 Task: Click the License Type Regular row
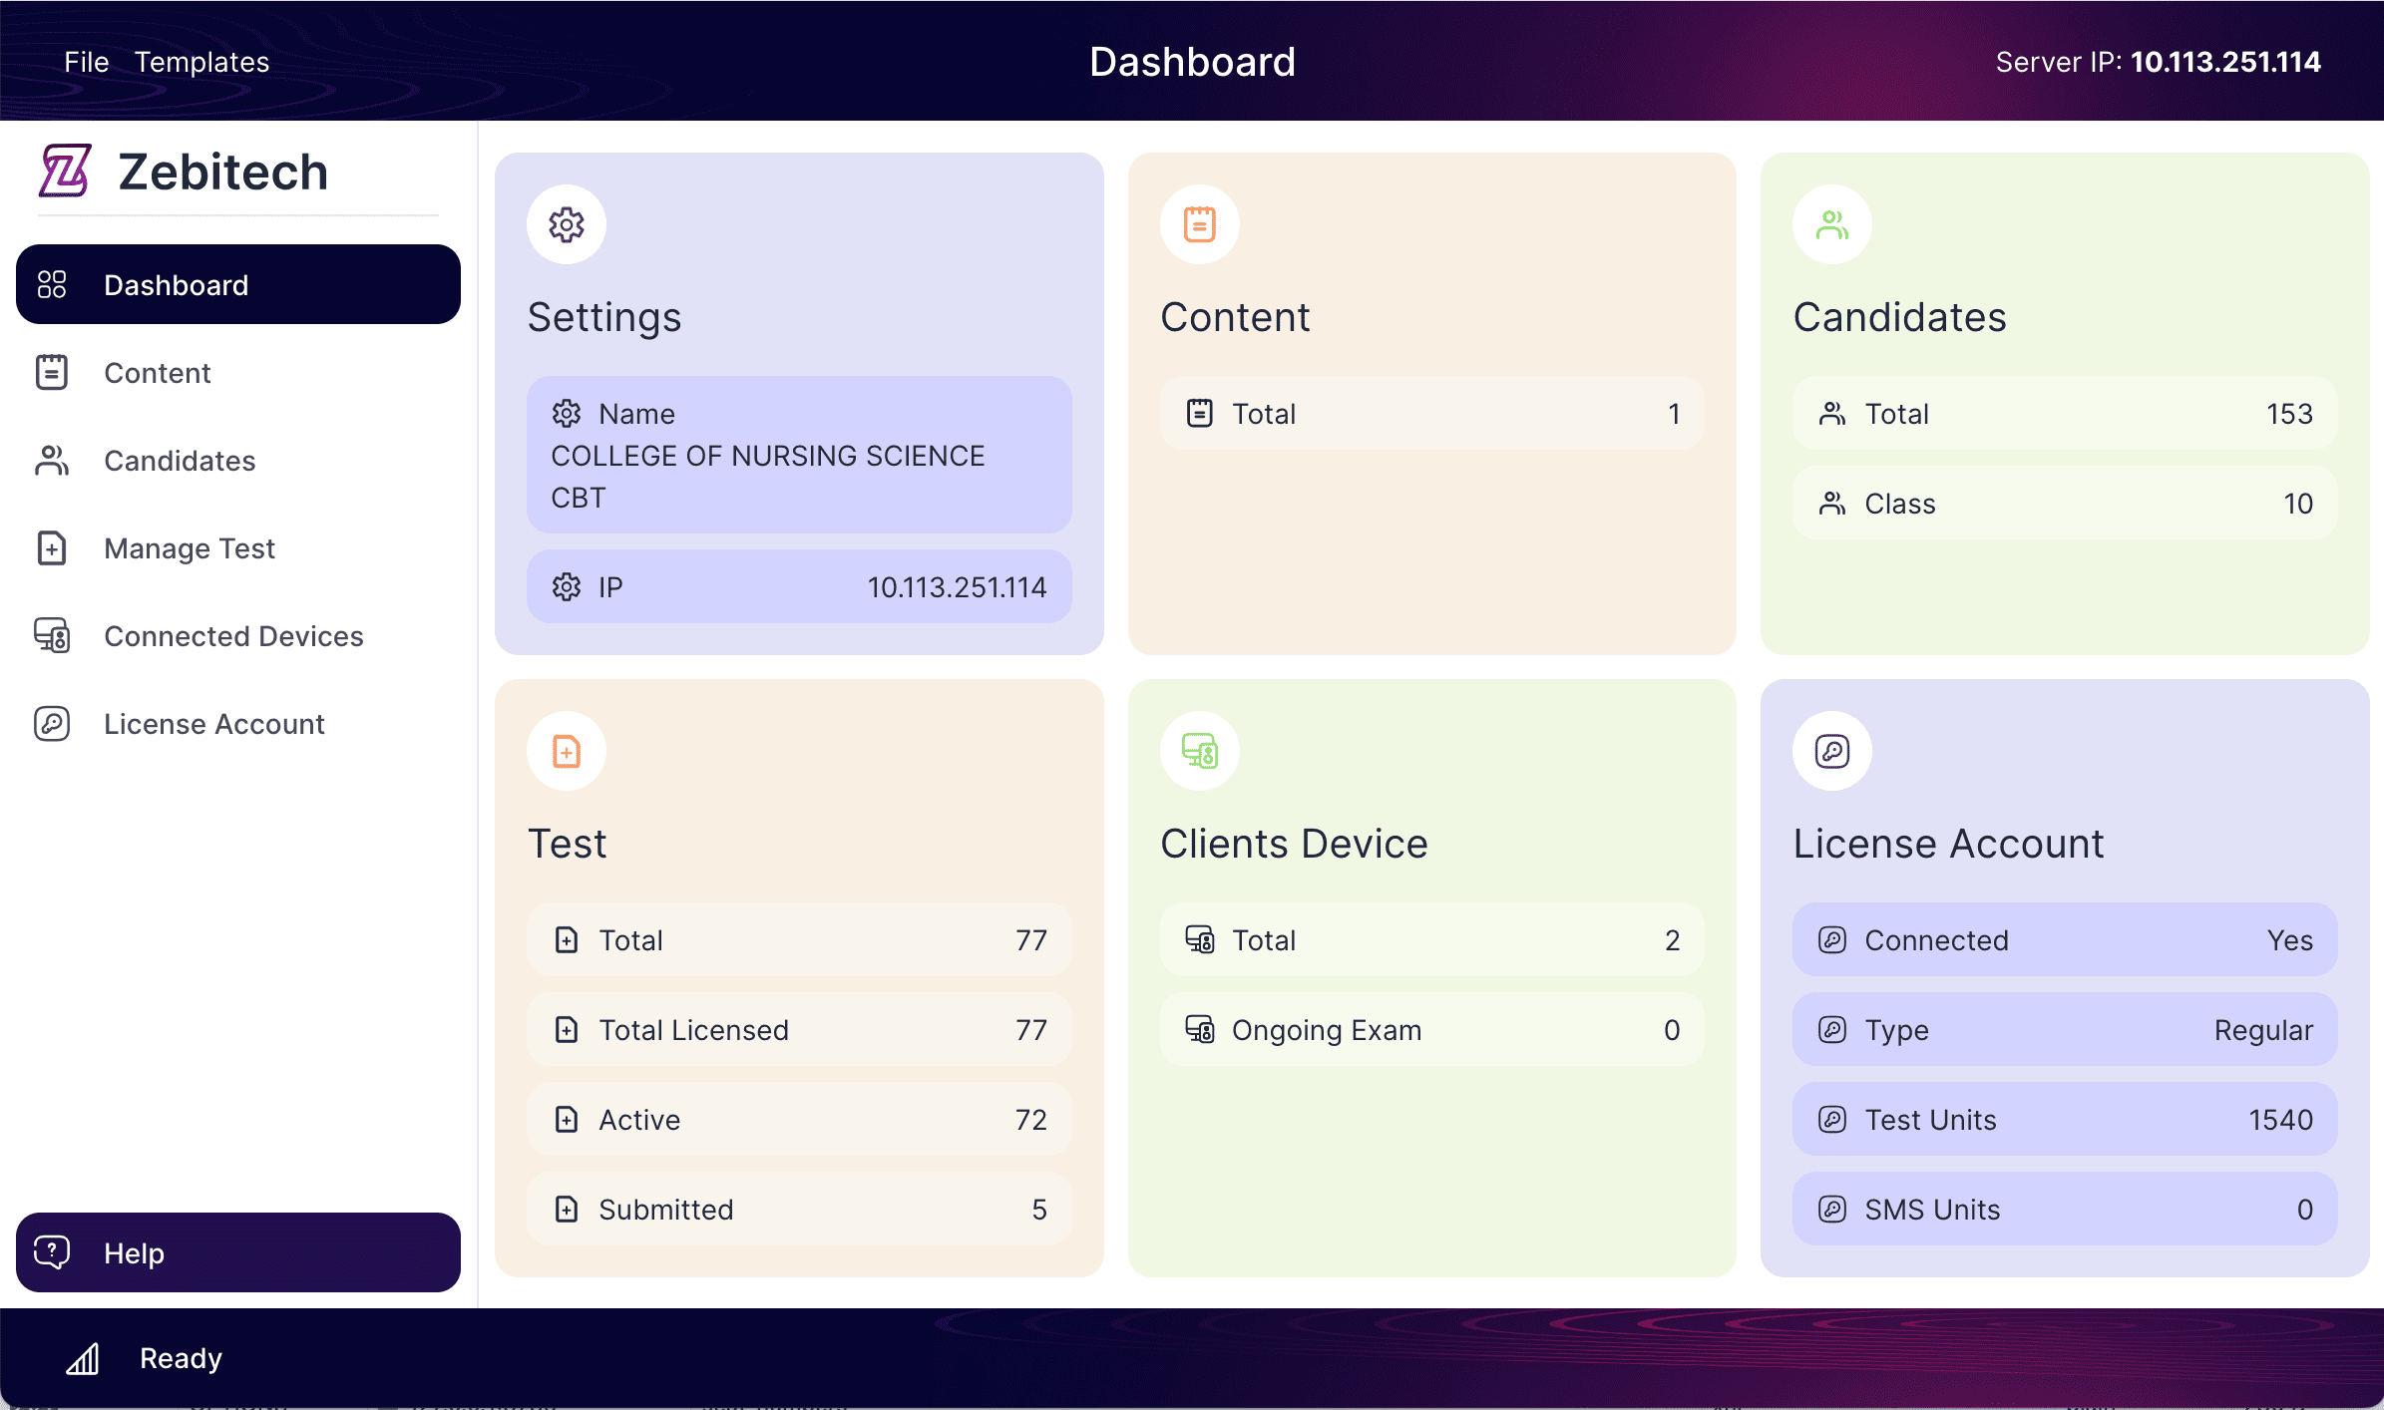point(2065,1029)
